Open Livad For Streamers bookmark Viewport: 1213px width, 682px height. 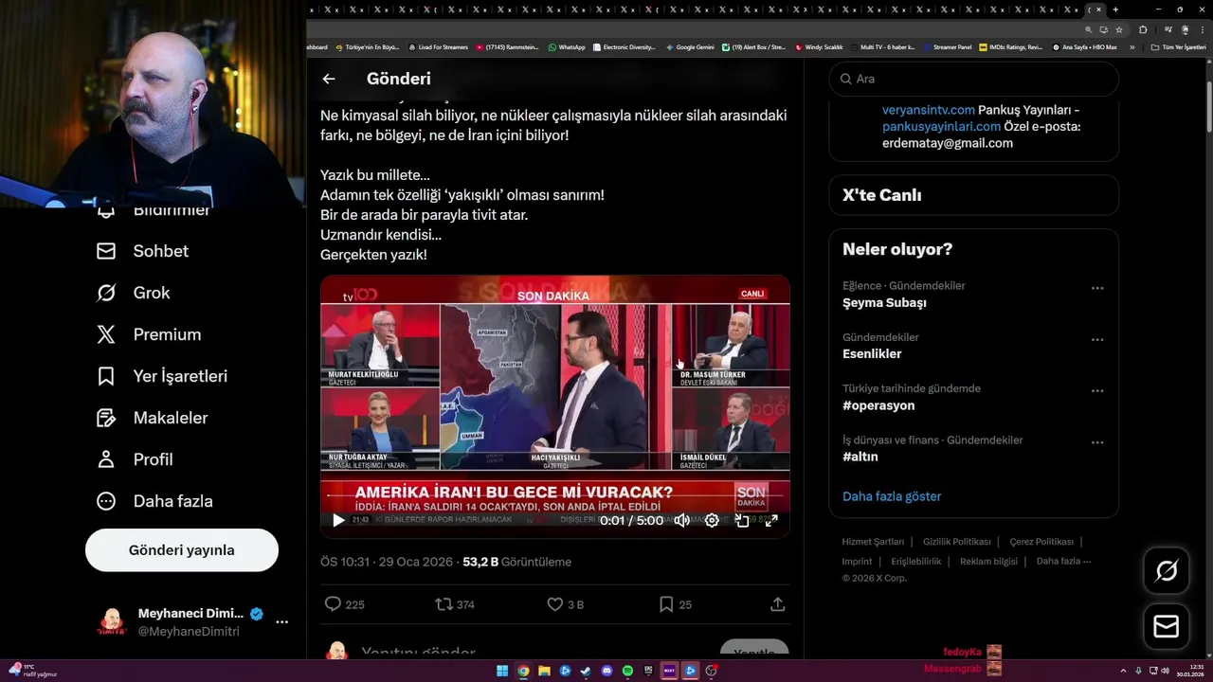click(438, 46)
